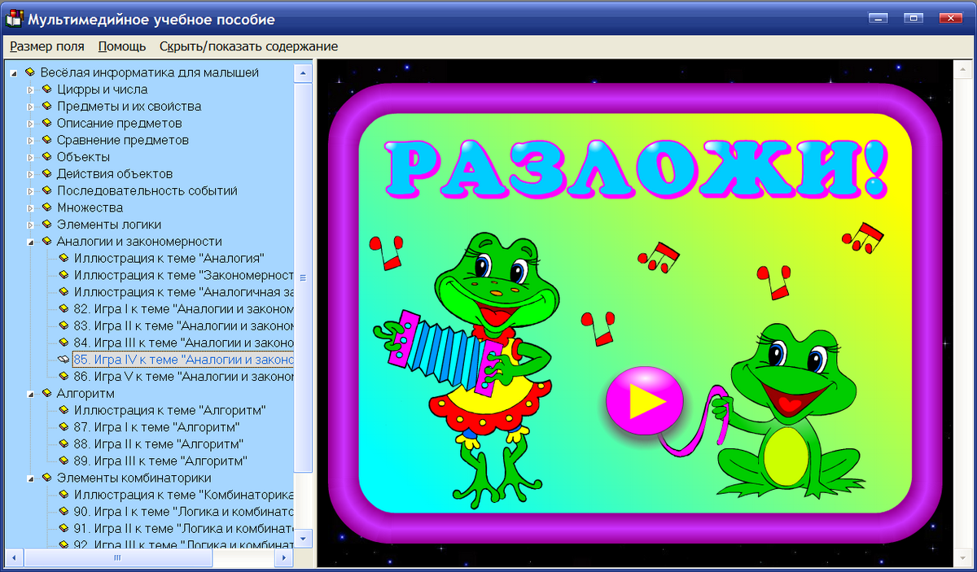This screenshot has height=572, width=977.
Task: Click page icon of 87. Игра I Алгоритм
Action: (x=64, y=427)
